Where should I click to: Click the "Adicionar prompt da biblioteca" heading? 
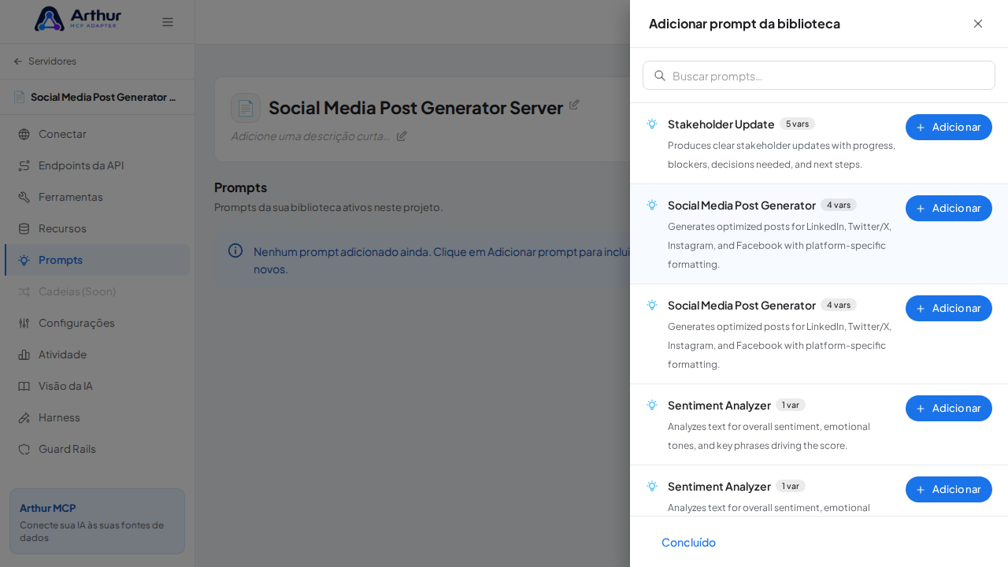point(744,24)
